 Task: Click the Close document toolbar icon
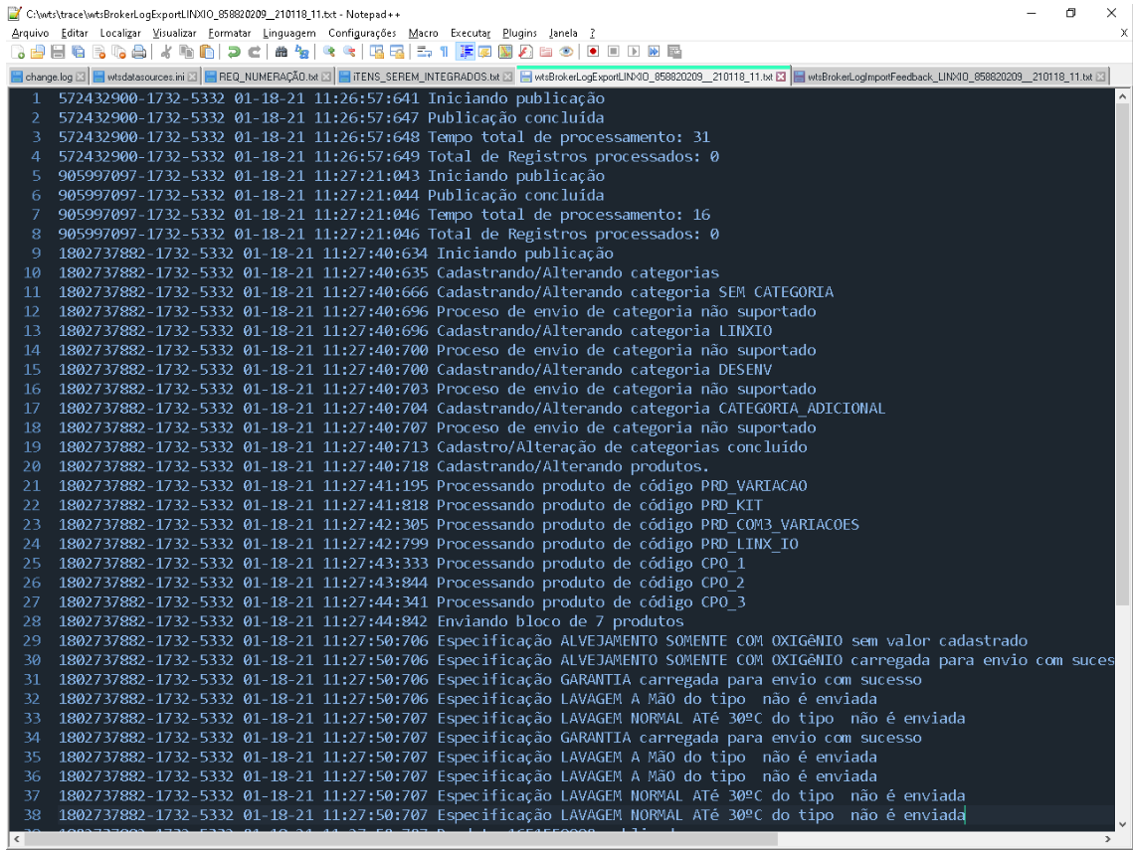[99, 52]
